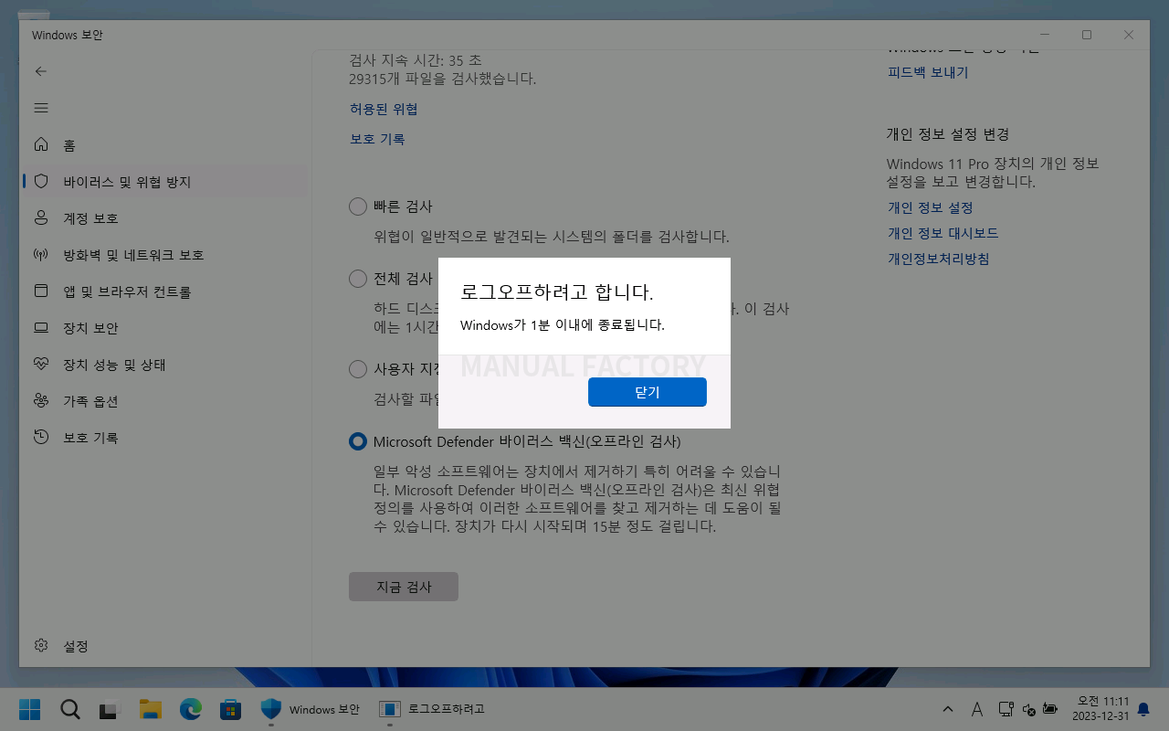Viewport: 1169px width, 731px height.
Task: Click the muted volume tray icon
Action: pyautogui.click(x=1028, y=709)
